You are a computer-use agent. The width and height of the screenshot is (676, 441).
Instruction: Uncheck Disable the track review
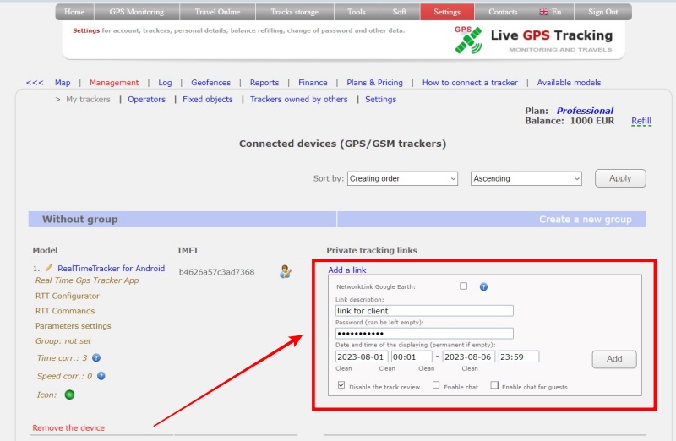click(341, 385)
